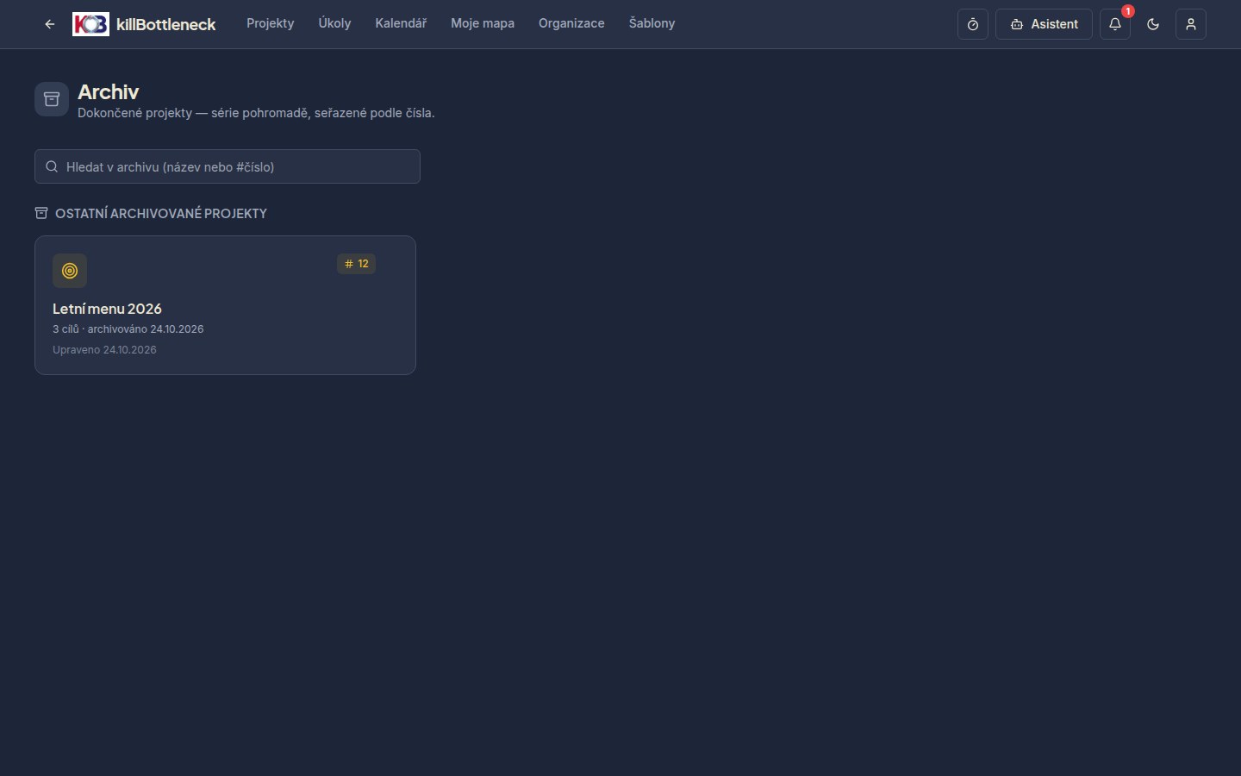1241x776 pixels.
Task: Open Organizace section
Action: (x=571, y=23)
